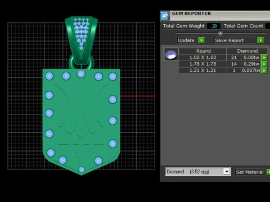Click green arrow on 1.78 X 1.78 row

click(x=264, y=64)
